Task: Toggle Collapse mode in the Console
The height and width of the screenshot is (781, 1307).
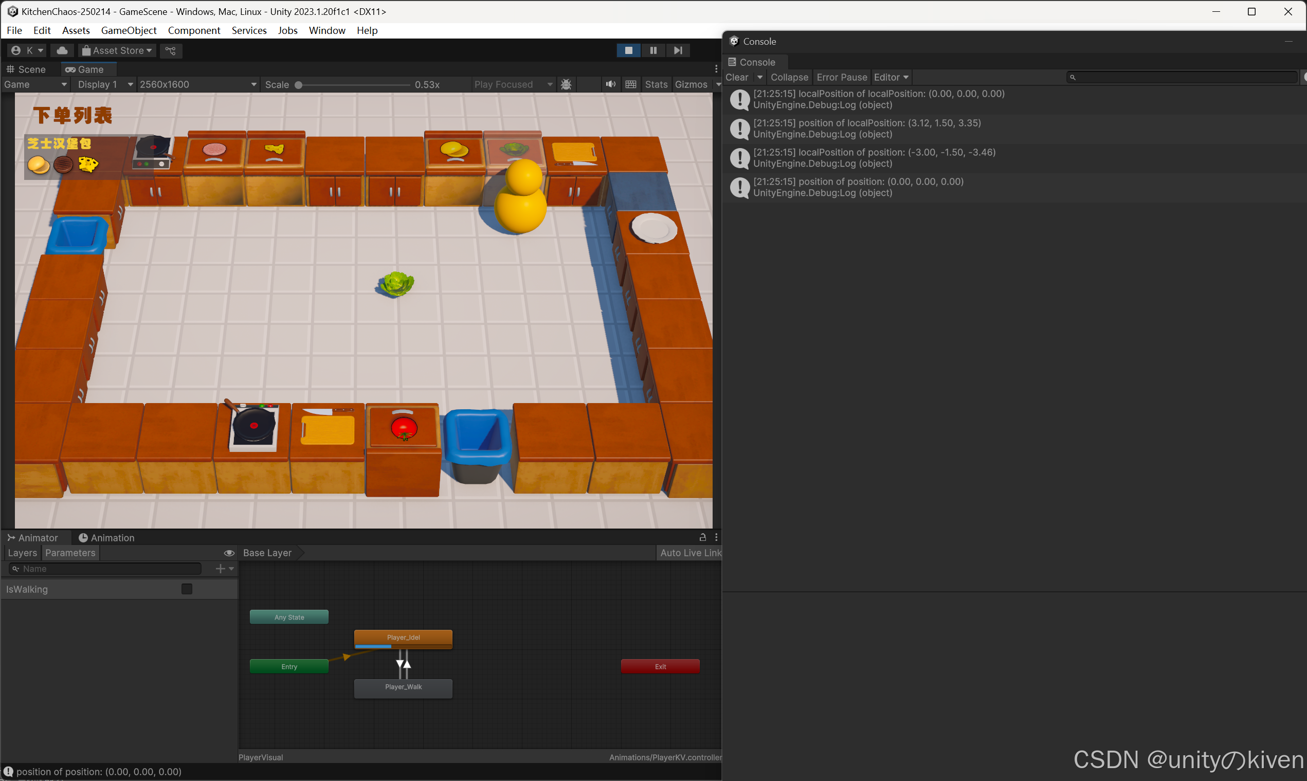Action: tap(789, 77)
